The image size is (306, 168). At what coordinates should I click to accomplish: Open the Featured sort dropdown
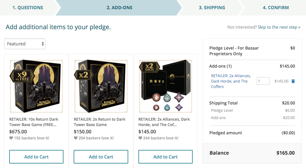pyautogui.click(x=25, y=44)
